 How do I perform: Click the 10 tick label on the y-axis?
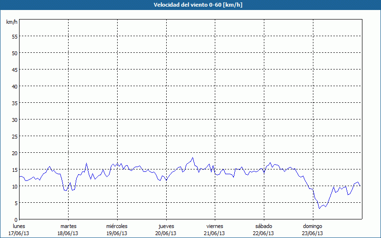point(14,186)
